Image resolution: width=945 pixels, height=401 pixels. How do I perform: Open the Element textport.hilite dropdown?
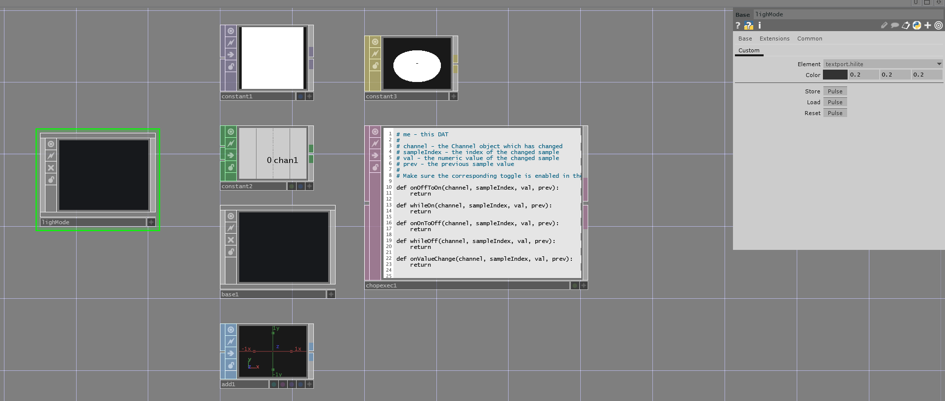[883, 64]
